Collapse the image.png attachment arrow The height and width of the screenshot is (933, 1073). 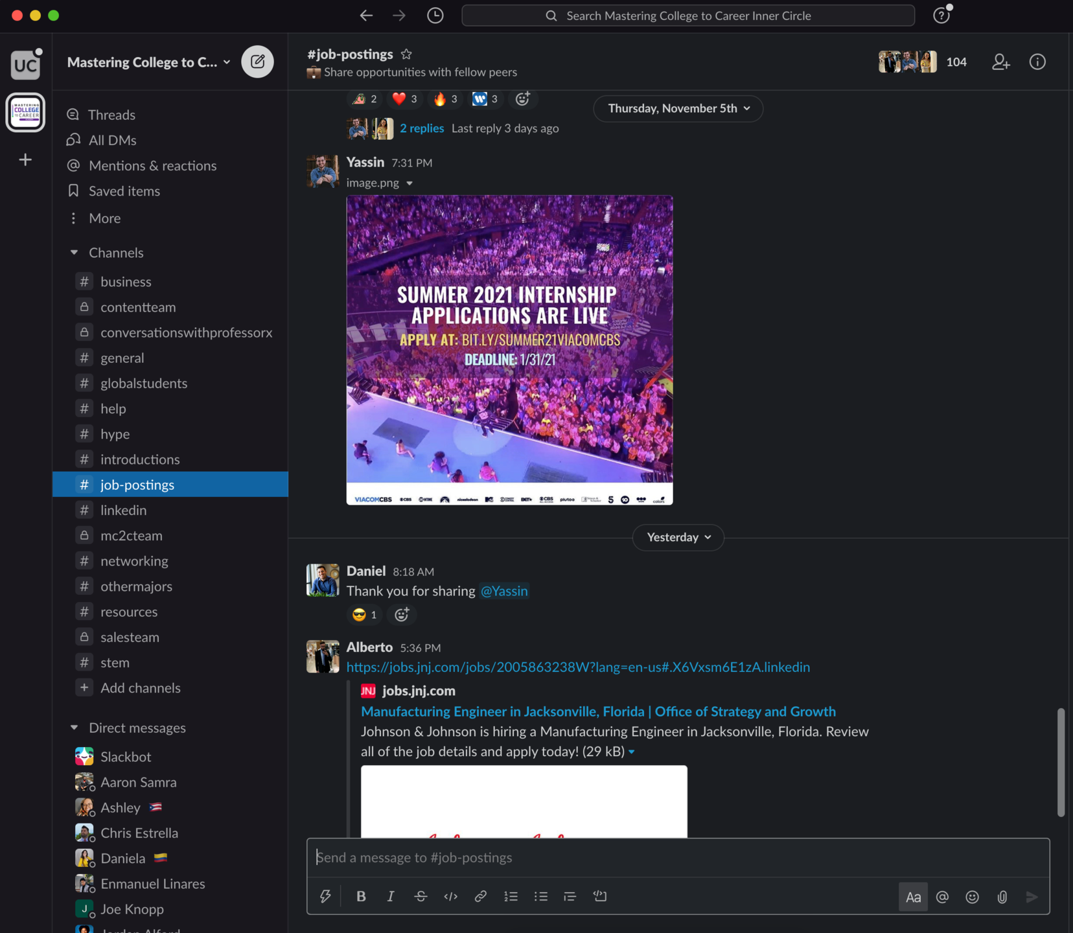point(410,183)
